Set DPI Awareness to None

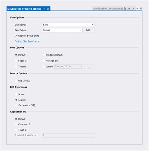coord(16,94)
